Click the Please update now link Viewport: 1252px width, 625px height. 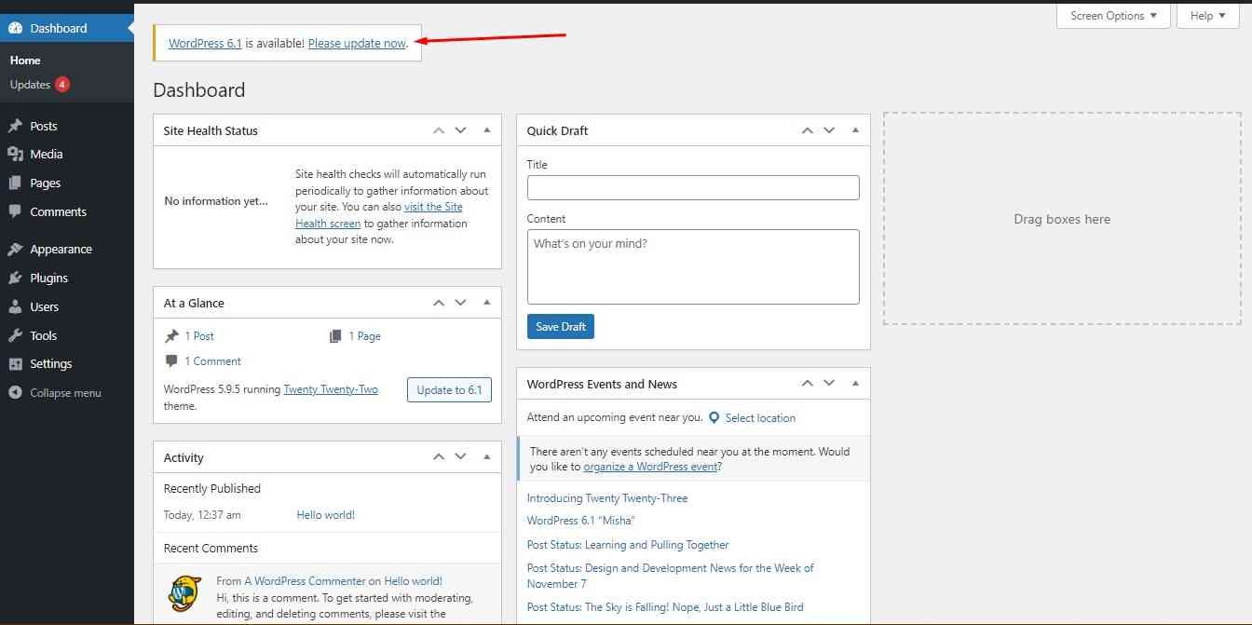point(357,44)
